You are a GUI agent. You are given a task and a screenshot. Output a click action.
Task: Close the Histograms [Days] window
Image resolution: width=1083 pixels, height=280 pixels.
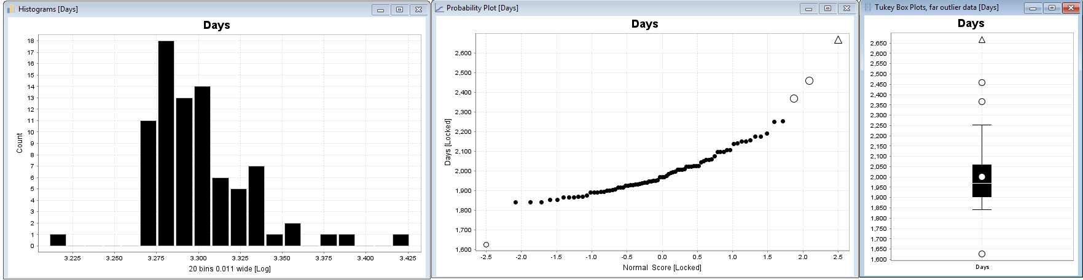418,10
